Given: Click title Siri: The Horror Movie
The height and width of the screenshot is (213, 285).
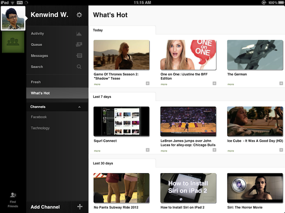Looking at the screenshot, I should click(x=245, y=207).
